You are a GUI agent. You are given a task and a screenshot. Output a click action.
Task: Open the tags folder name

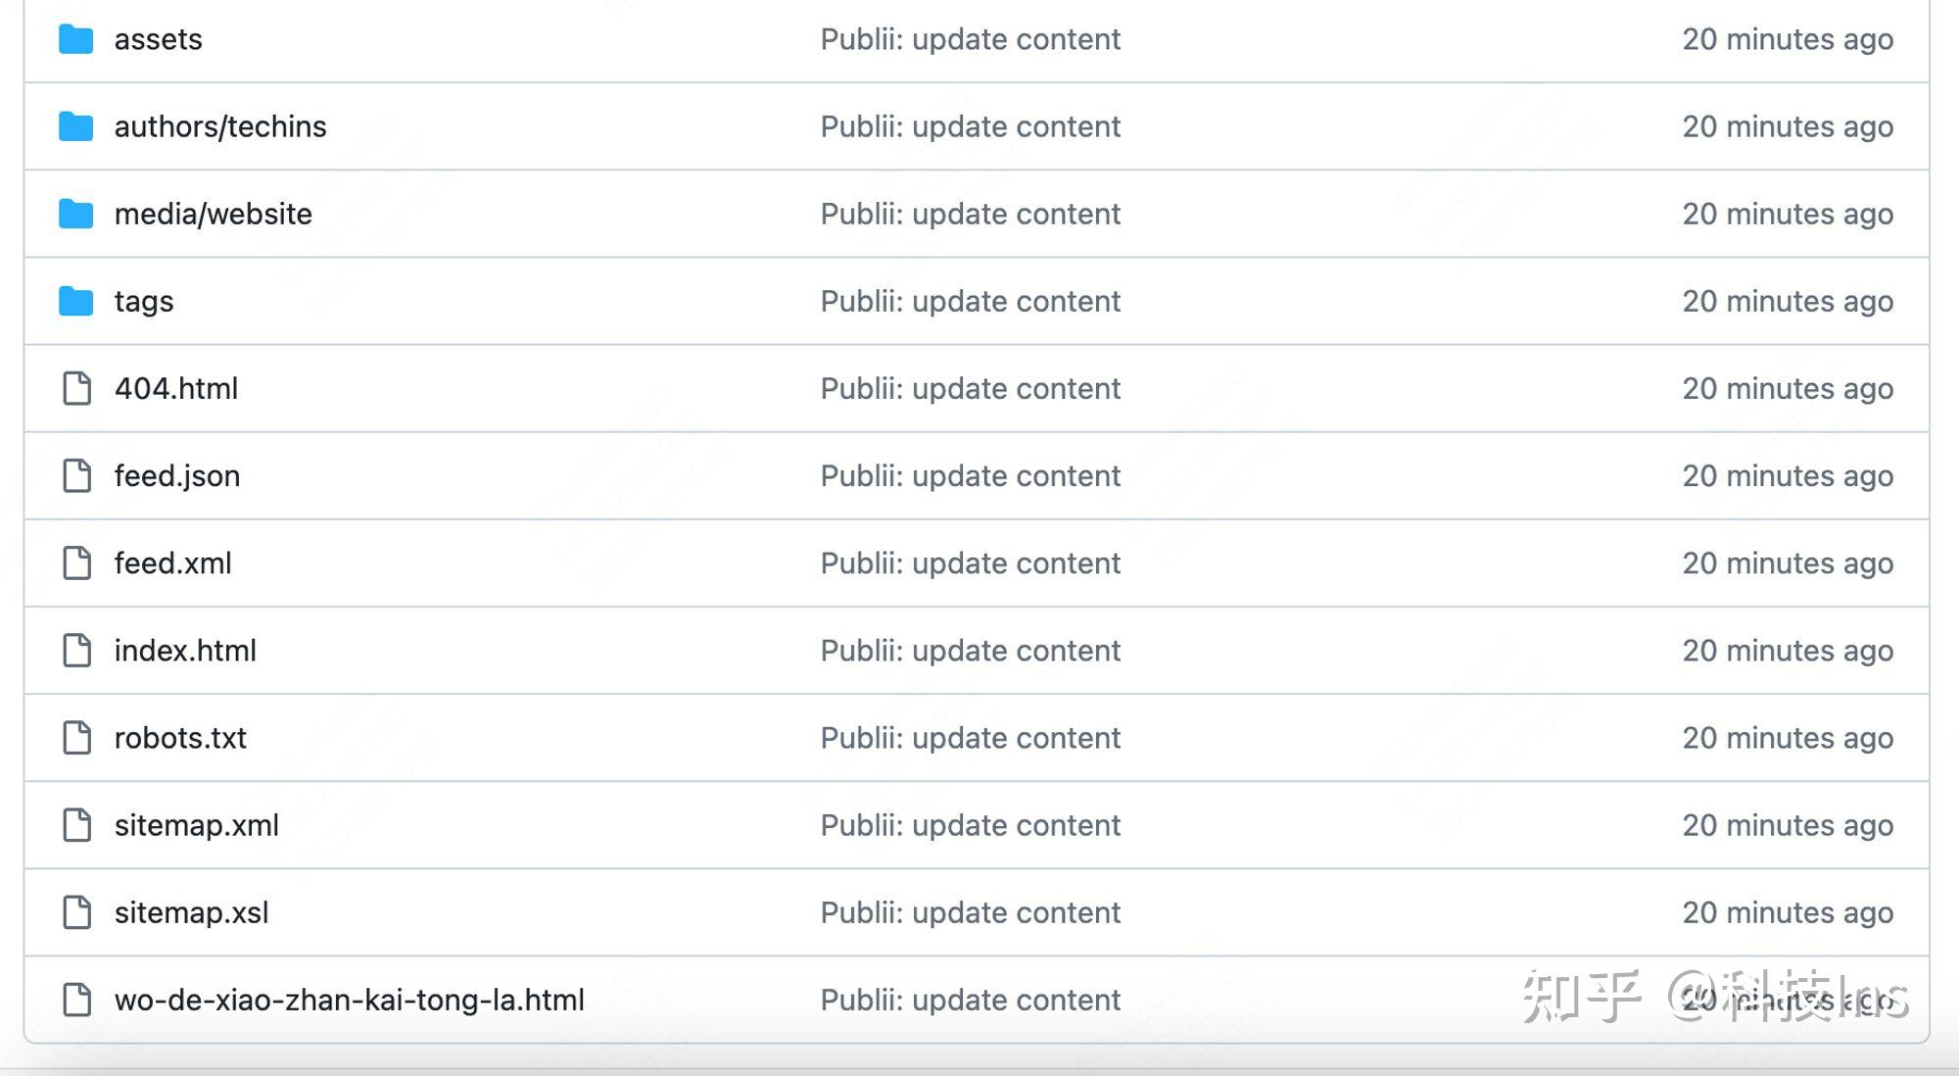tap(144, 301)
